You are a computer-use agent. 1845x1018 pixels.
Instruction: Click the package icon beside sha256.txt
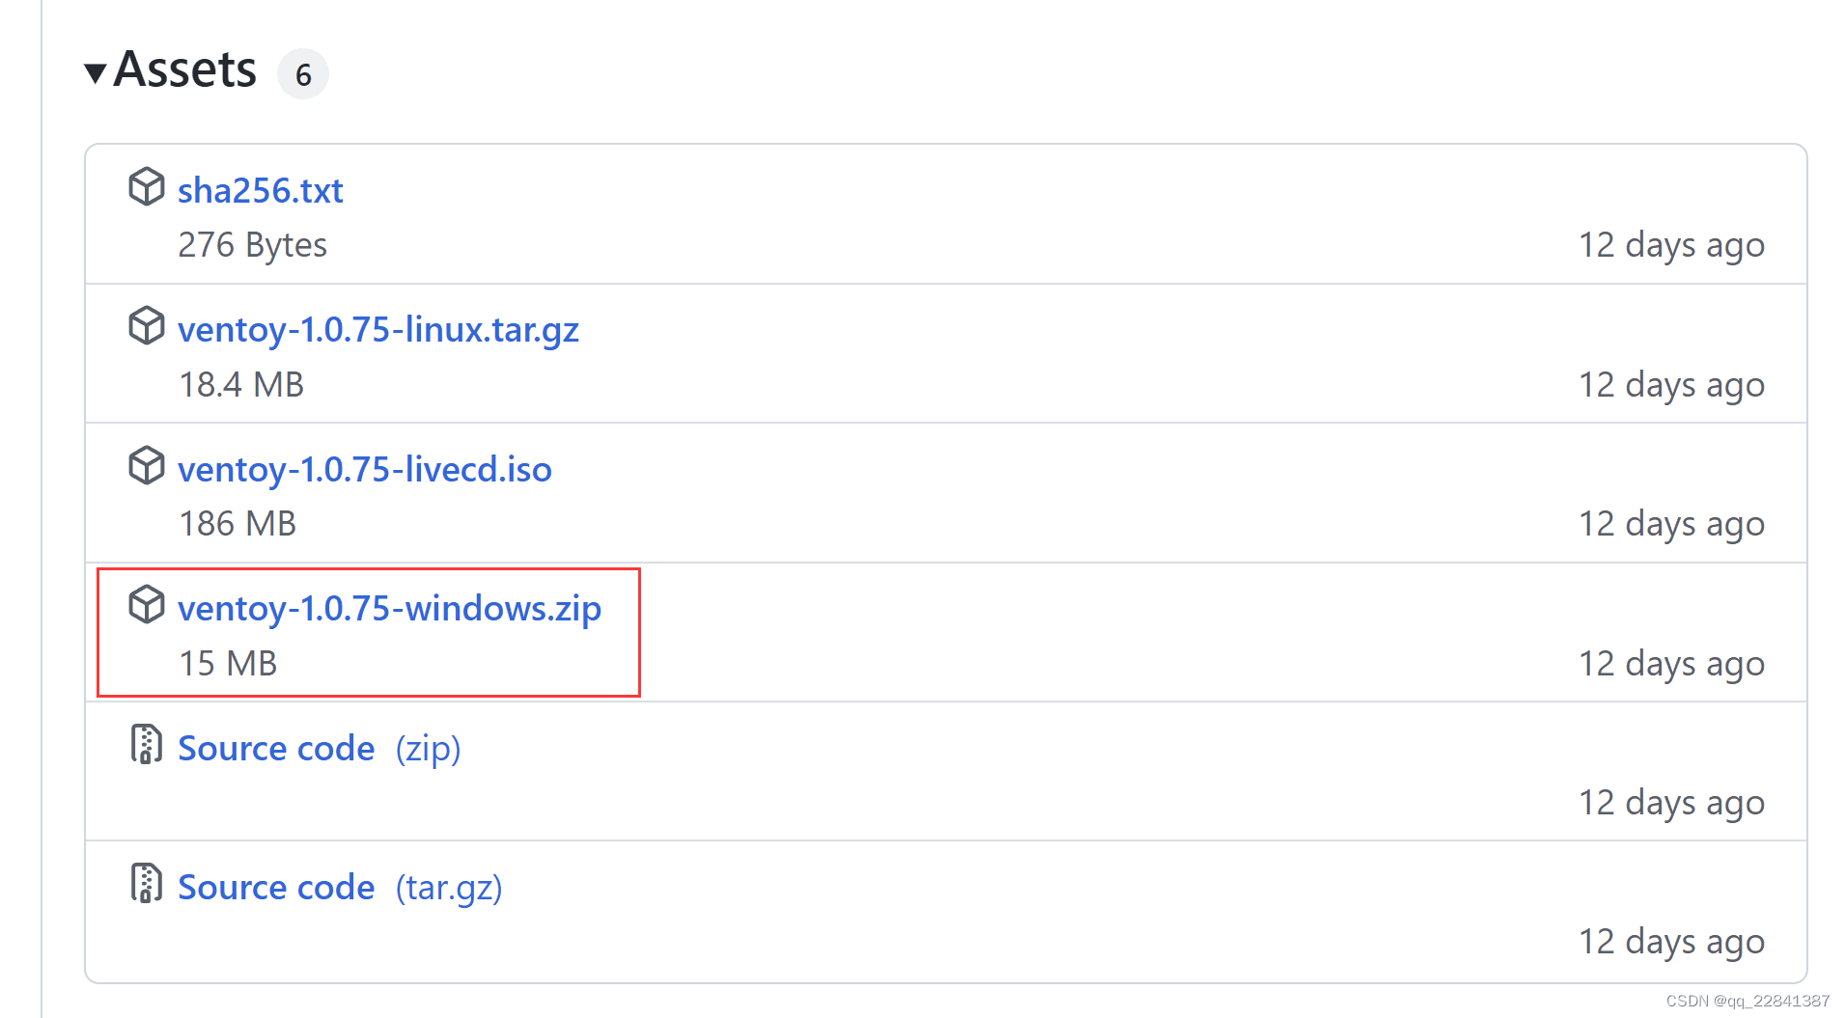(x=147, y=186)
